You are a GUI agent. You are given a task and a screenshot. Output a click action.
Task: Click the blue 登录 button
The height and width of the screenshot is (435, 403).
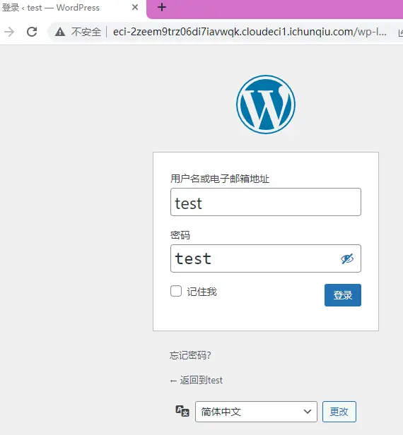[x=343, y=295]
